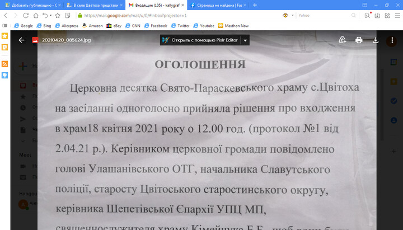Expand the open-with apps dropdown arrow
This screenshot has height=230, width=403.
tap(245, 40)
